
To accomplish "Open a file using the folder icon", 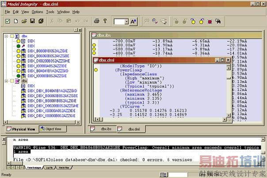I will (x=24, y=21).
